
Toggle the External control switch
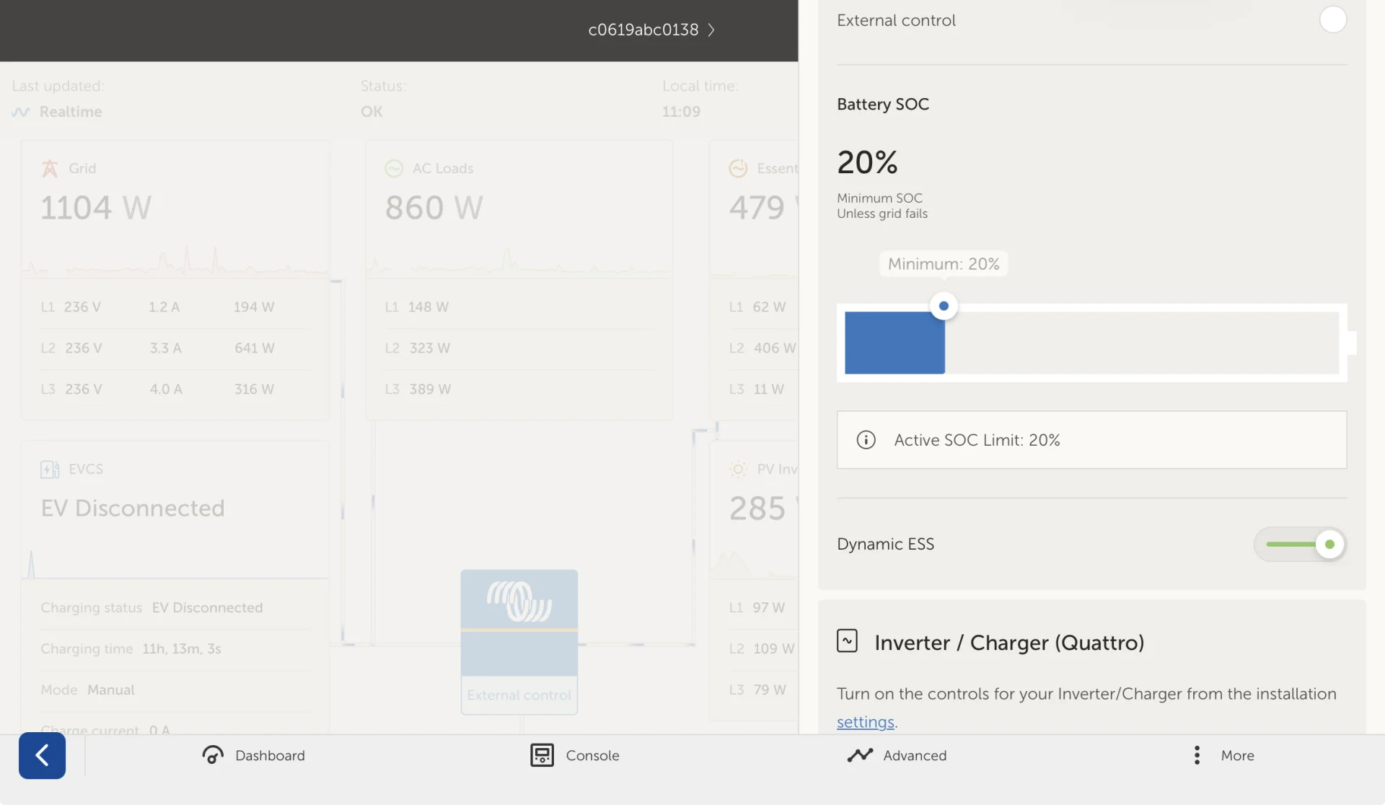pos(1332,19)
